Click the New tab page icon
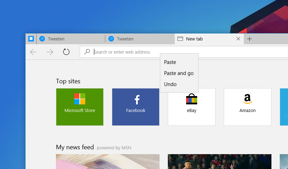This screenshot has height=169, width=288. [180, 39]
